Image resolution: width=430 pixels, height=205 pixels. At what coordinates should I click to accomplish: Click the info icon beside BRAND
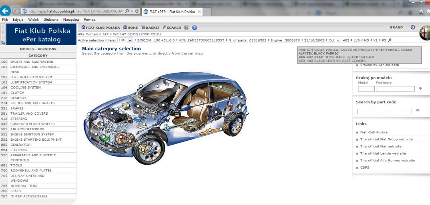pyautogui.click(x=413, y=27)
